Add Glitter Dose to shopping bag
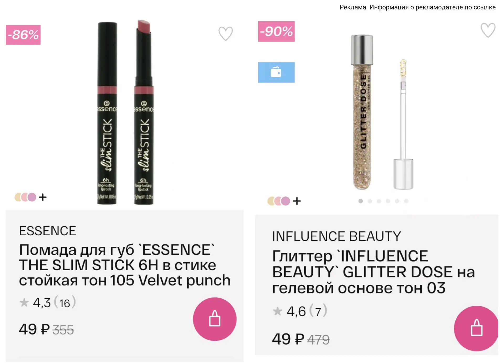Image resolution: width=504 pixels, height=363 pixels. click(x=476, y=328)
